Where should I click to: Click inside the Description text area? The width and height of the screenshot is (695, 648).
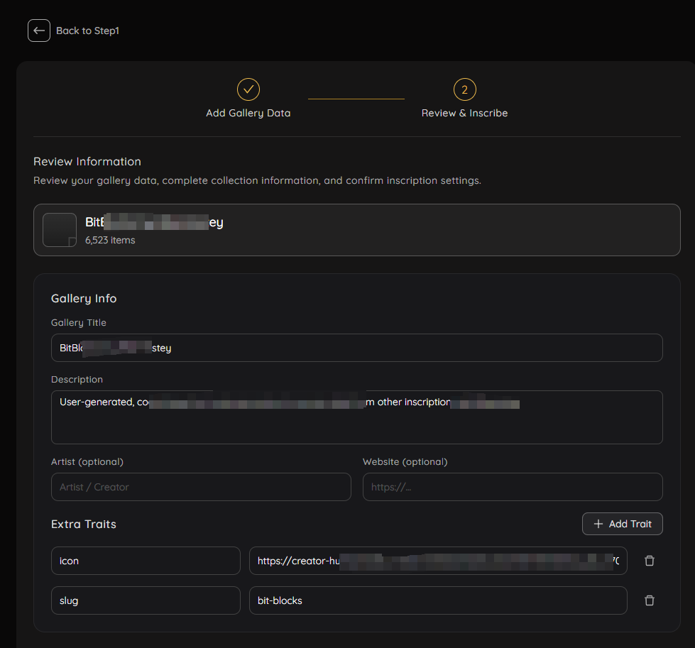click(x=356, y=424)
